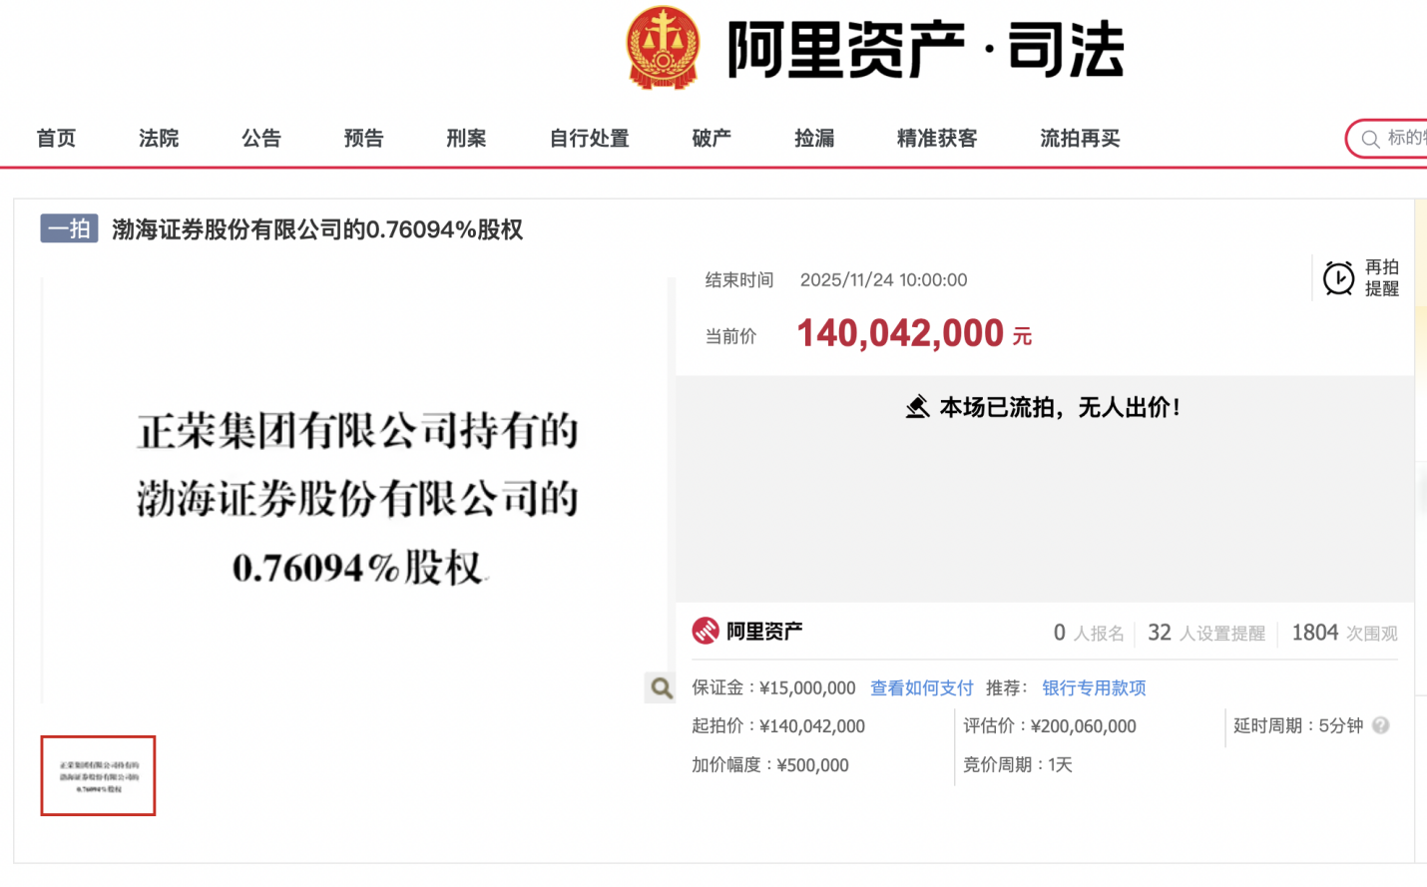Click the red 阿里资产 round logo

[706, 631]
